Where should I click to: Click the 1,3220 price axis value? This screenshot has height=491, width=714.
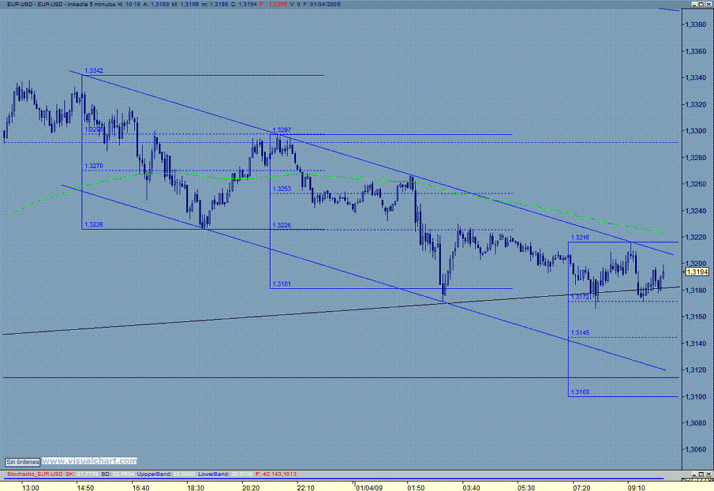pos(696,238)
